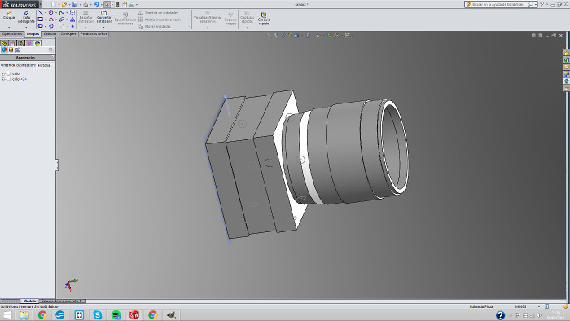The height and width of the screenshot is (321, 570).
Task: Click Equidistanciar entidades offset tool
Action: pos(125,19)
